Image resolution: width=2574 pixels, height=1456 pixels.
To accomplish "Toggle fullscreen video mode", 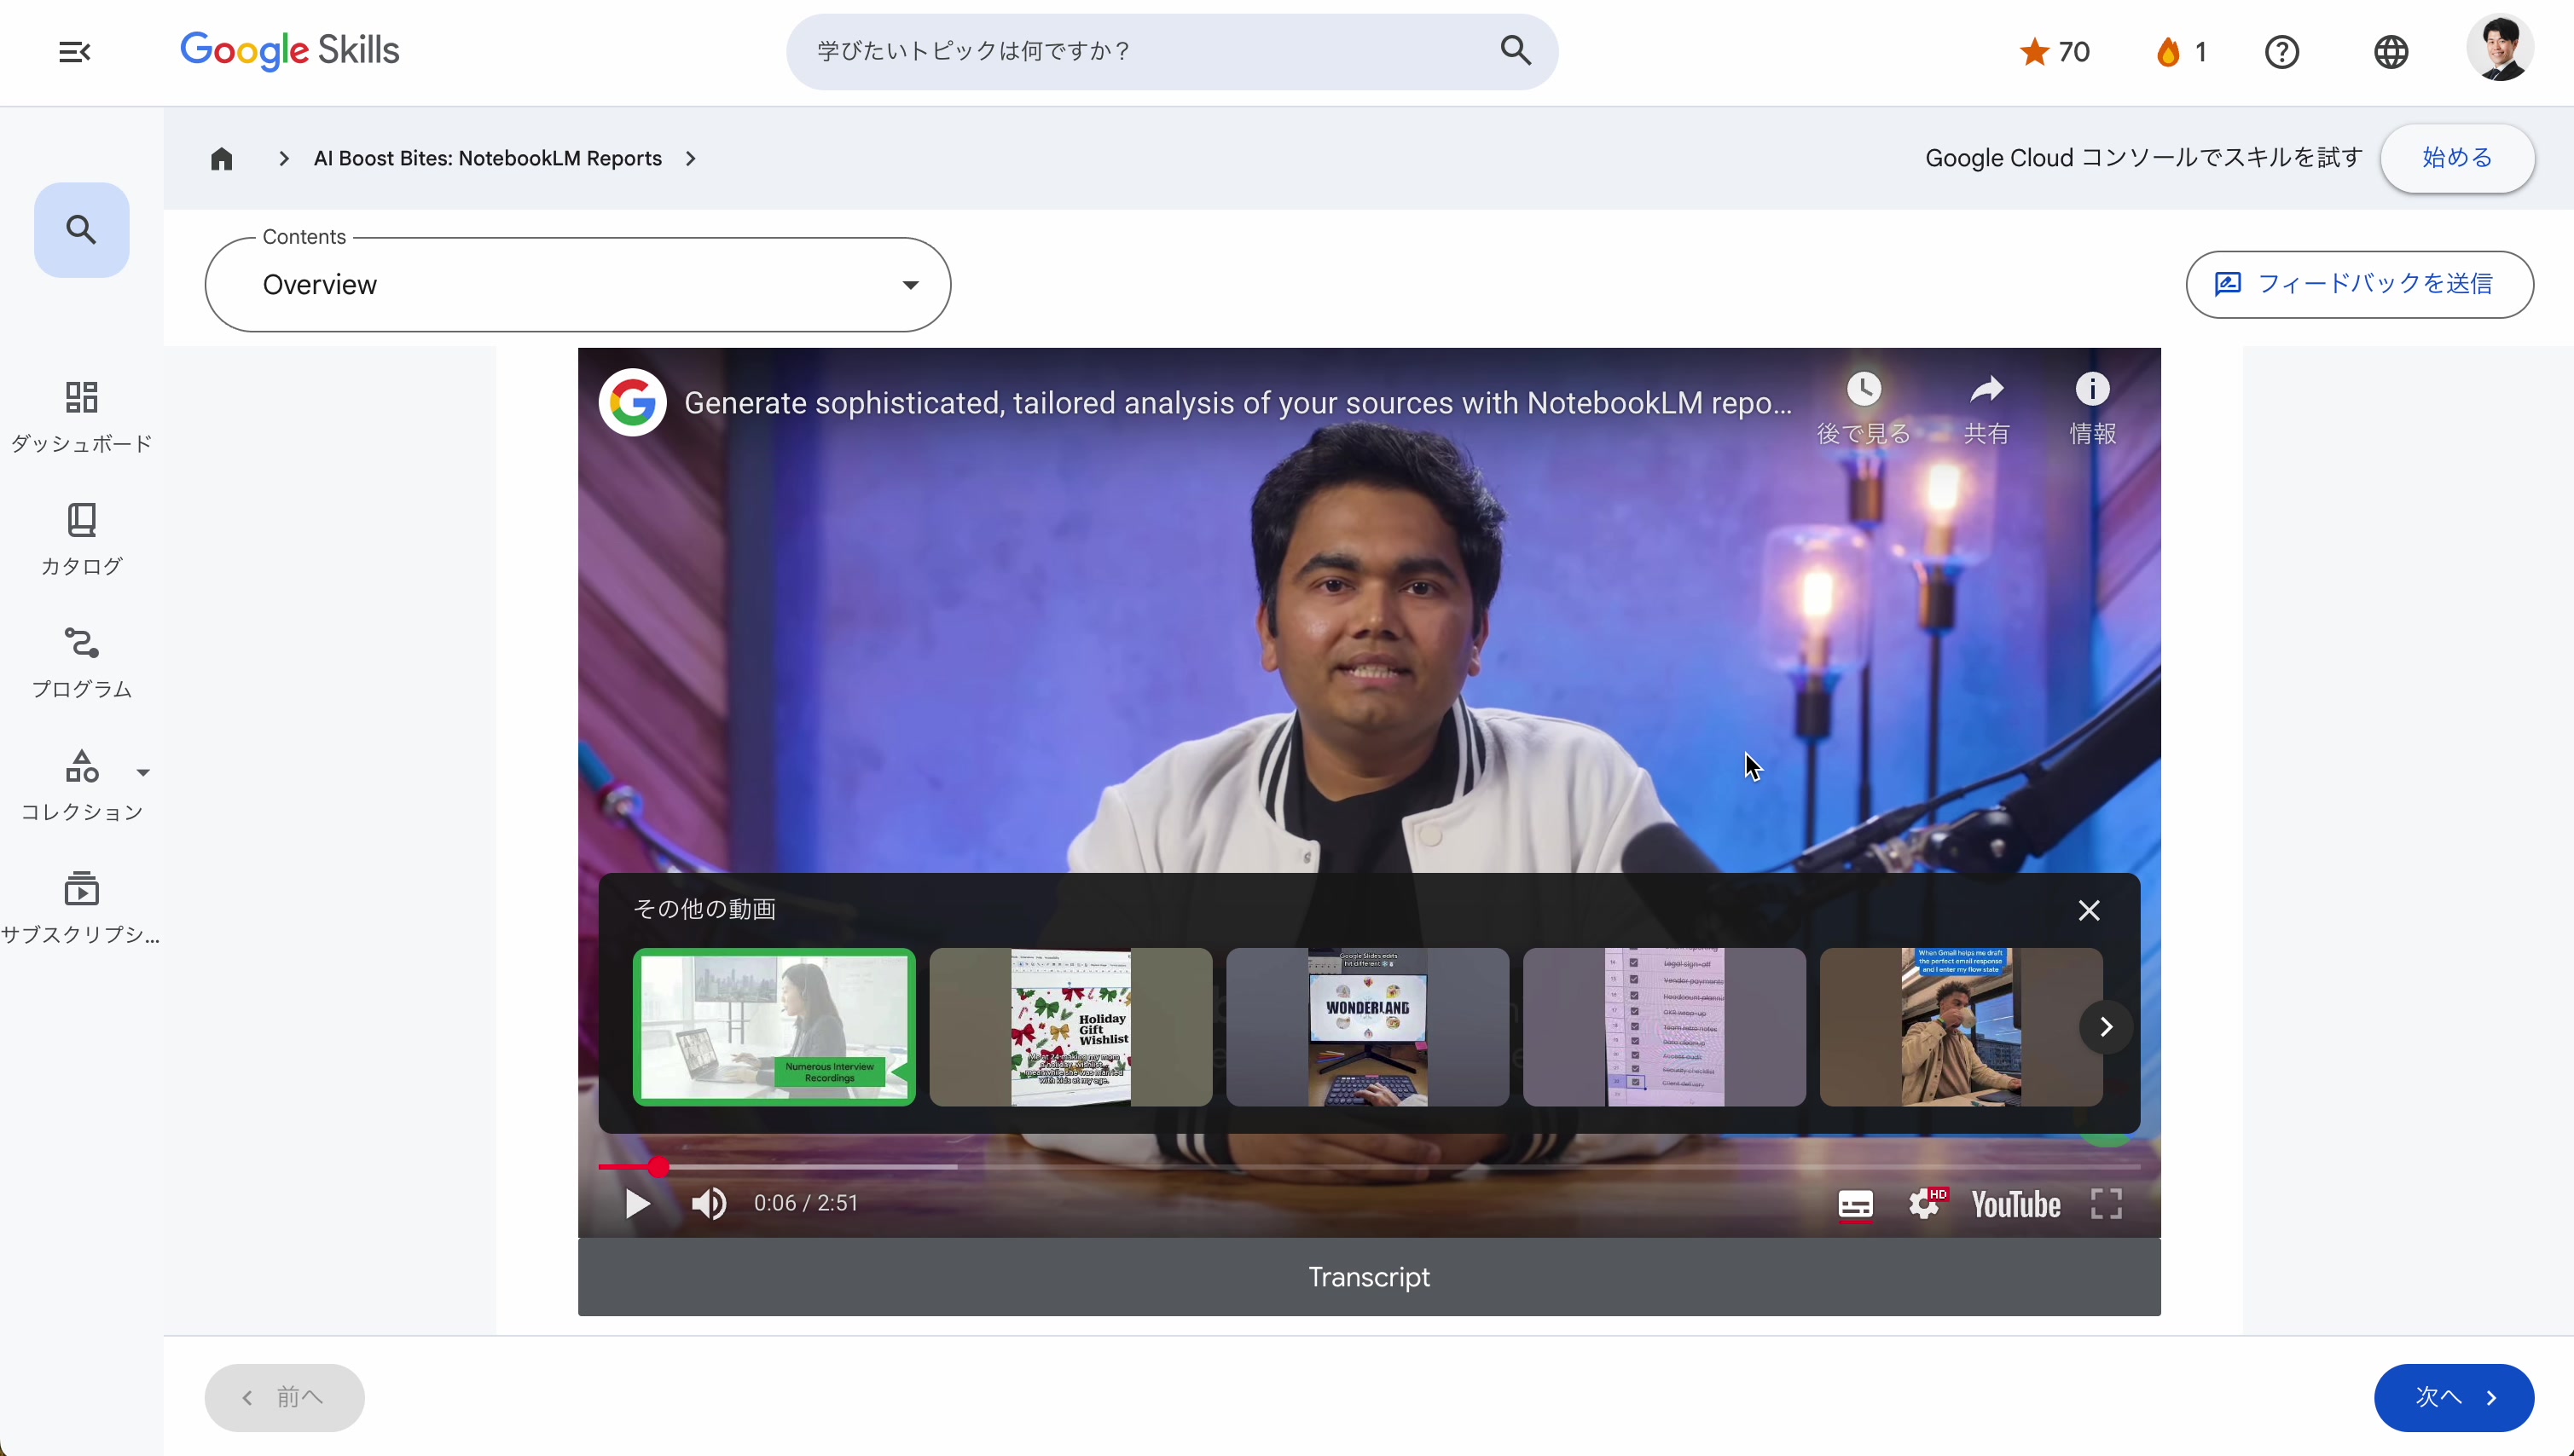I will click(x=2106, y=1204).
